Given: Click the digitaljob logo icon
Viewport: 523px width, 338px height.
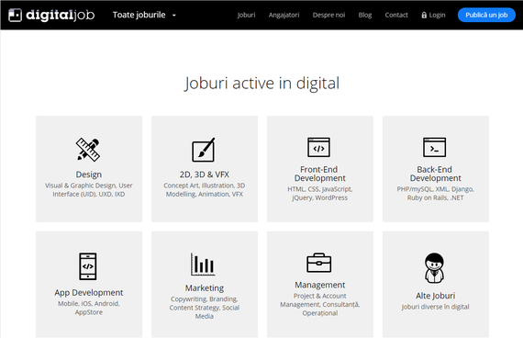Looking at the screenshot, I should pyautogui.click(x=15, y=15).
